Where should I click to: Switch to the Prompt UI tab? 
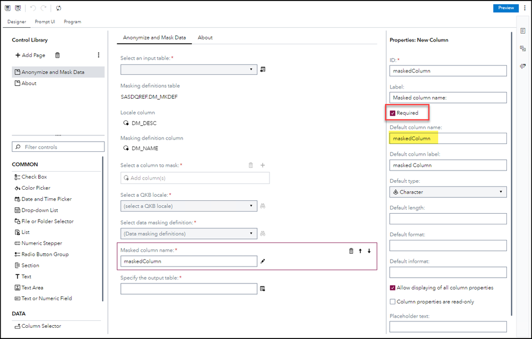point(45,22)
